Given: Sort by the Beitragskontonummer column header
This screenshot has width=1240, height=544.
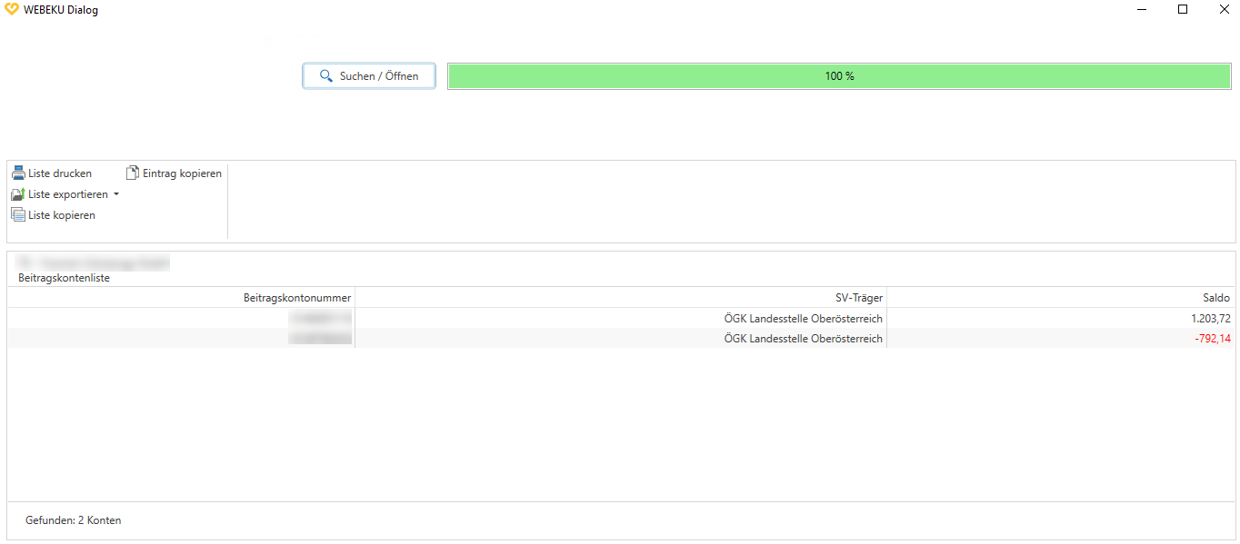Looking at the screenshot, I should [296, 297].
